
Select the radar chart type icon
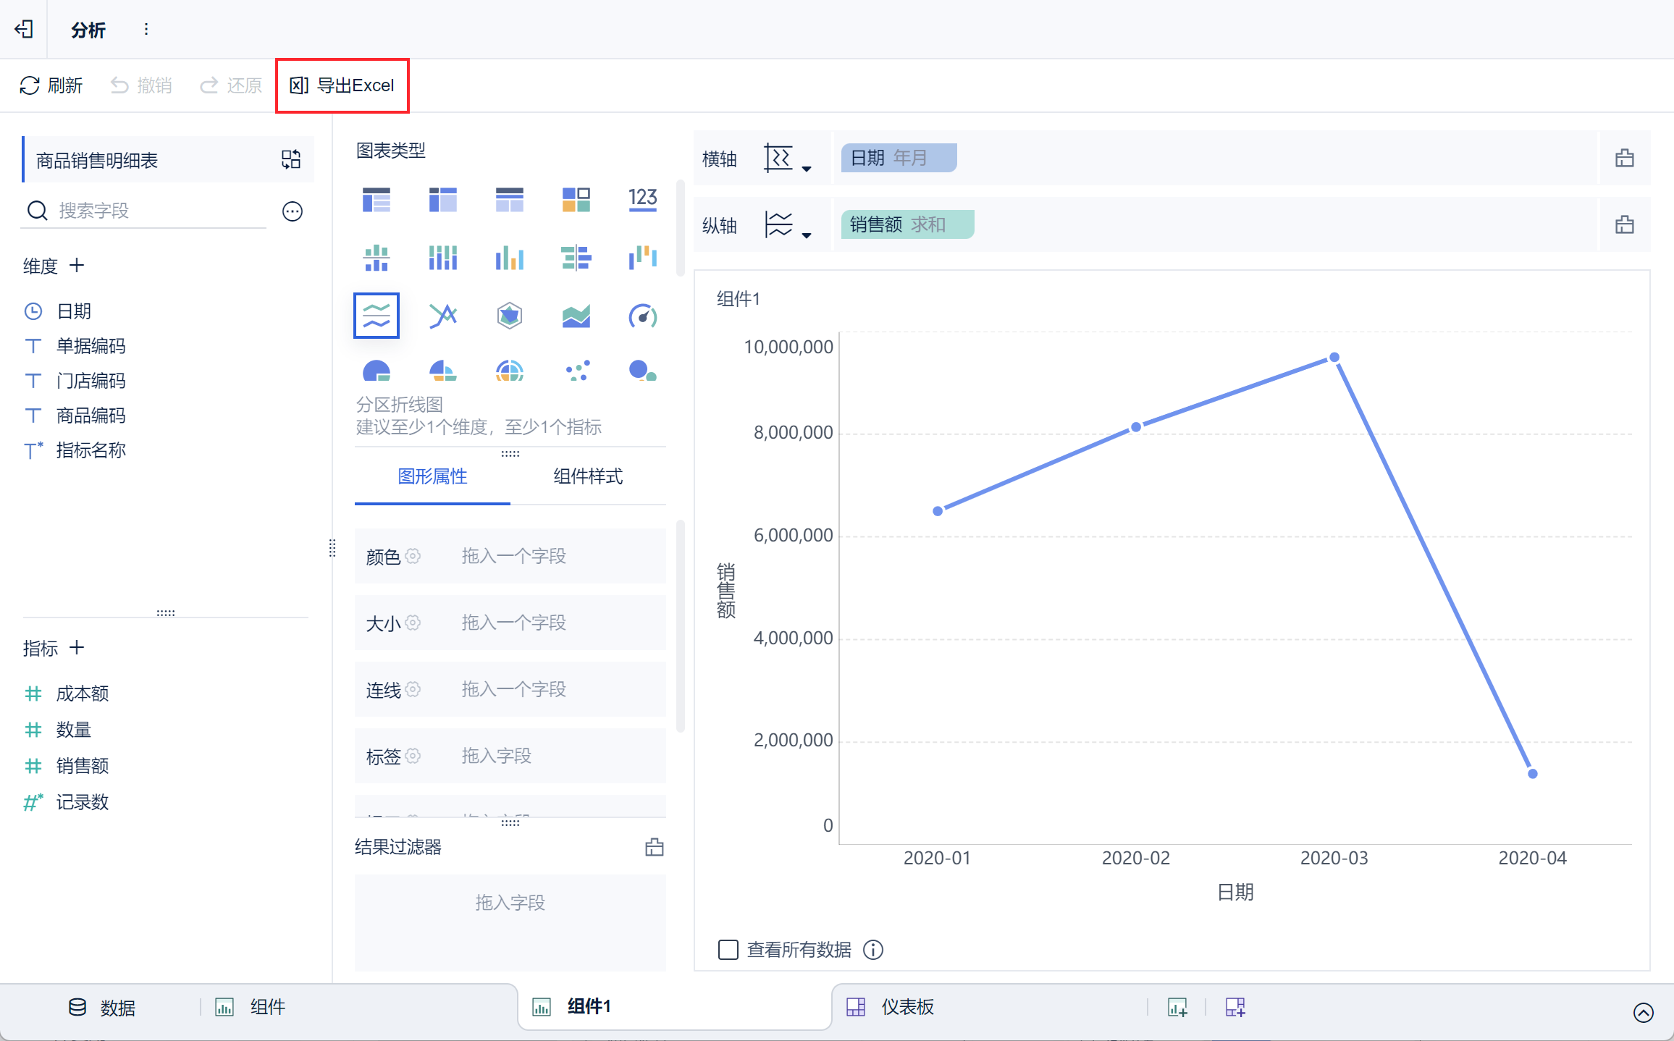[x=509, y=316]
